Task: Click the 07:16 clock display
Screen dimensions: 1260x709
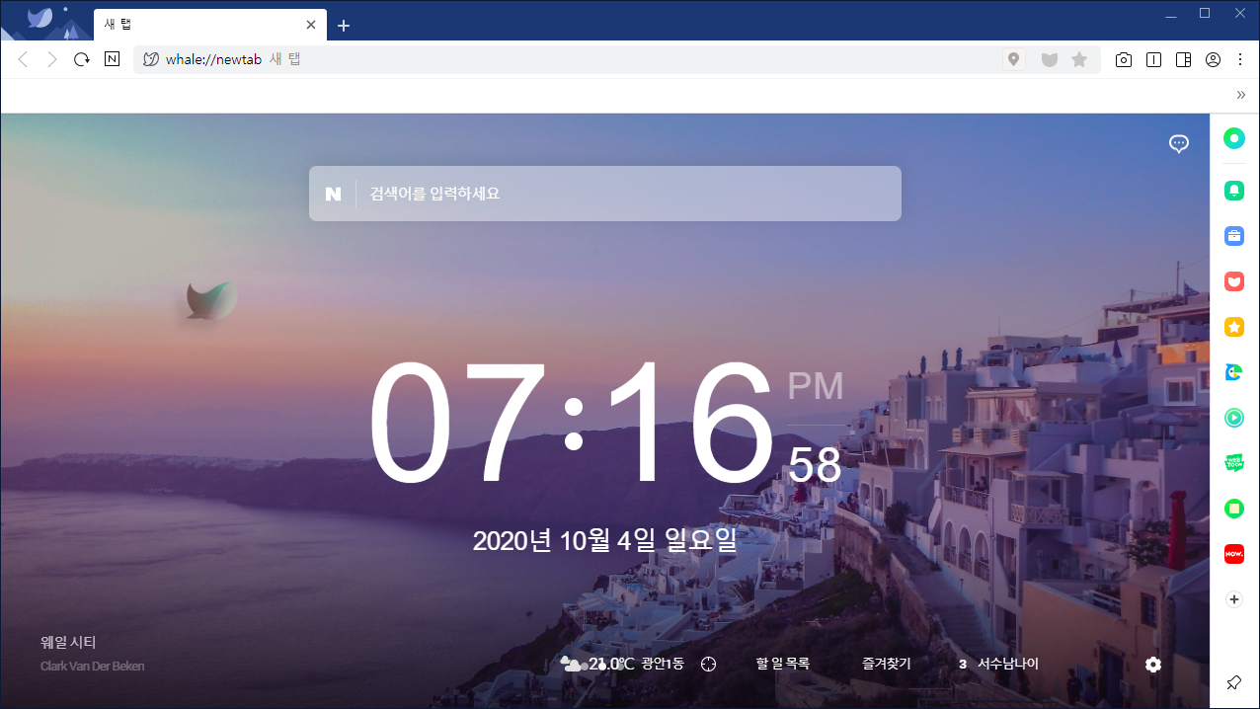Action: click(573, 423)
